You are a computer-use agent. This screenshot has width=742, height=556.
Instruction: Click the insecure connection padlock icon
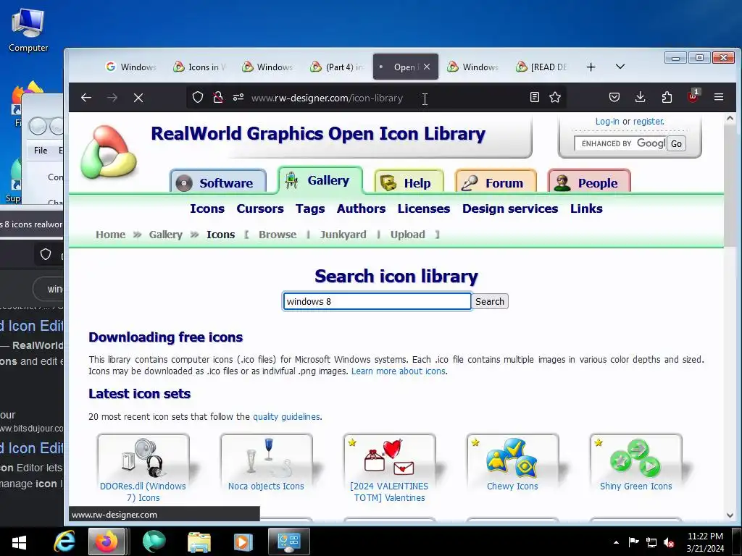(x=217, y=98)
